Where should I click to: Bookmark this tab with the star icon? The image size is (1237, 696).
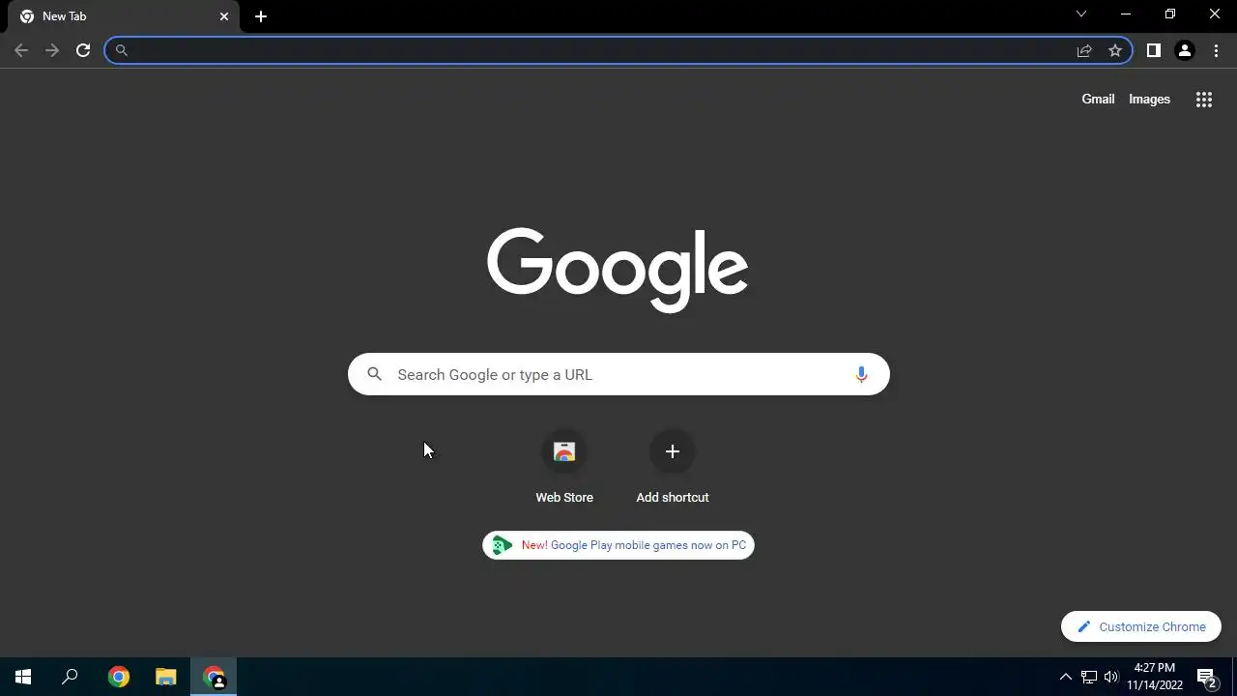1115,50
